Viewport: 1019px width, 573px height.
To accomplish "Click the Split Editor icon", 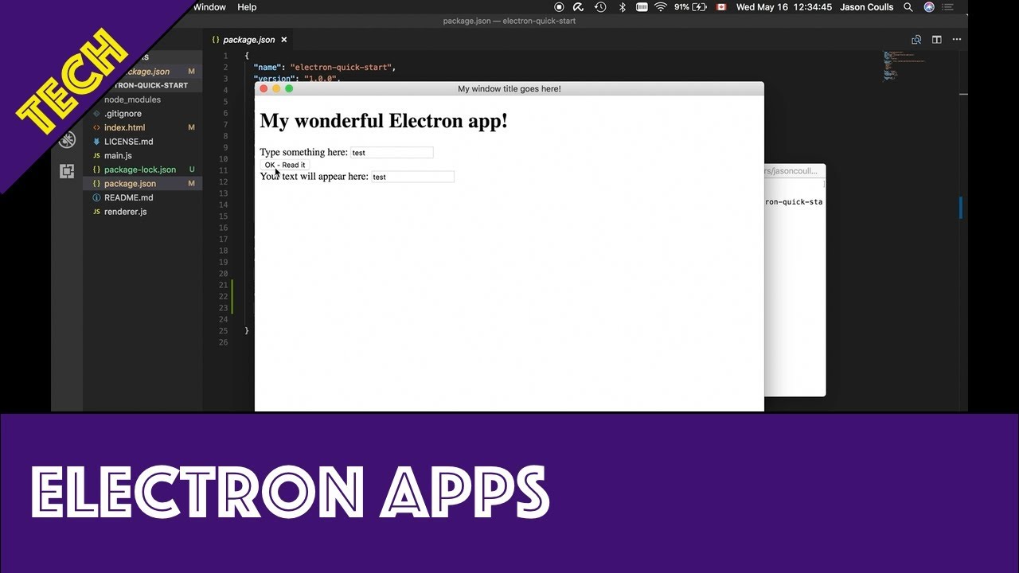I will pyautogui.click(x=937, y=40).
